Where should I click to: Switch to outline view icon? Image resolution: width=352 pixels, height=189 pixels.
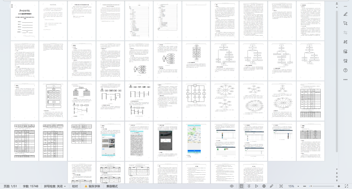coord(249,186)
